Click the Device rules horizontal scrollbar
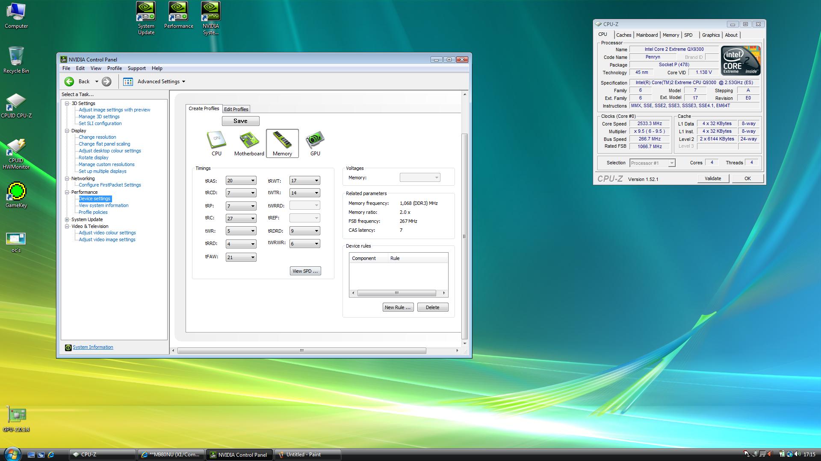The width and height of the screenshot is (821, 461). coord(397,293)
